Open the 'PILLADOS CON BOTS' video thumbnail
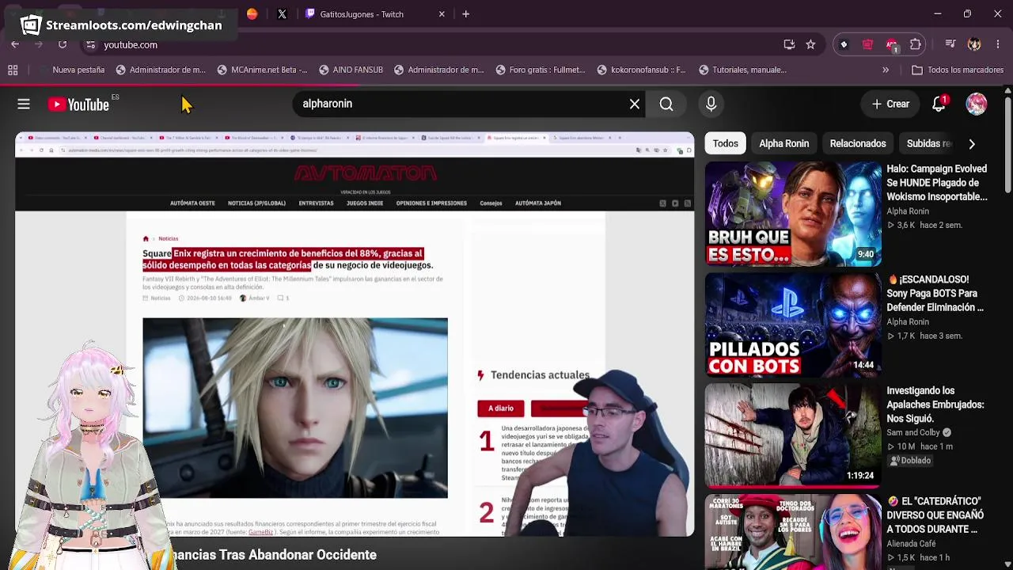This screenshot has height=570, width=1013. [x=793, y=325]
